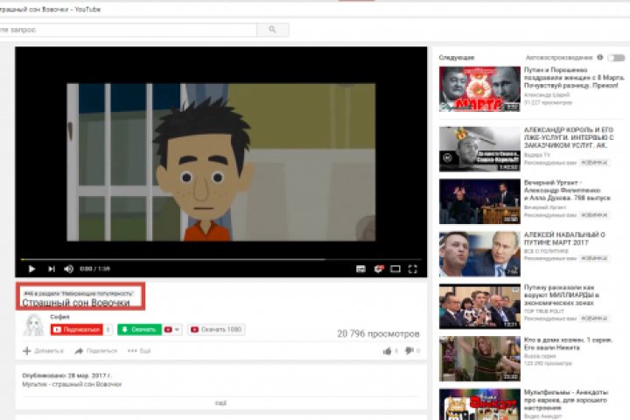Click the cartoon boy video frame
The height and width of the screenshot is (420, 630).
221,162
